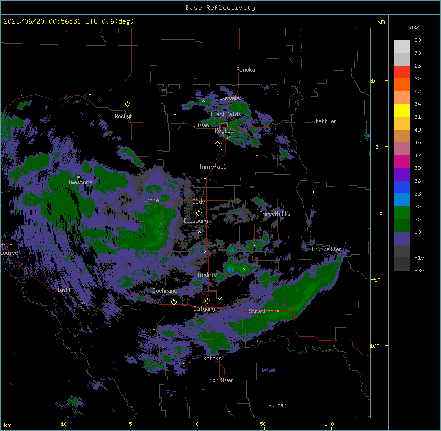Select the bright yellow 51–54 dBZ swatch
The height and width of the screenshot is (431, 441).
[402, 110]
